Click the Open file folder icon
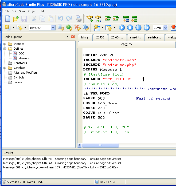The height and width of the screenshot is (186, 176). [16, 19]
